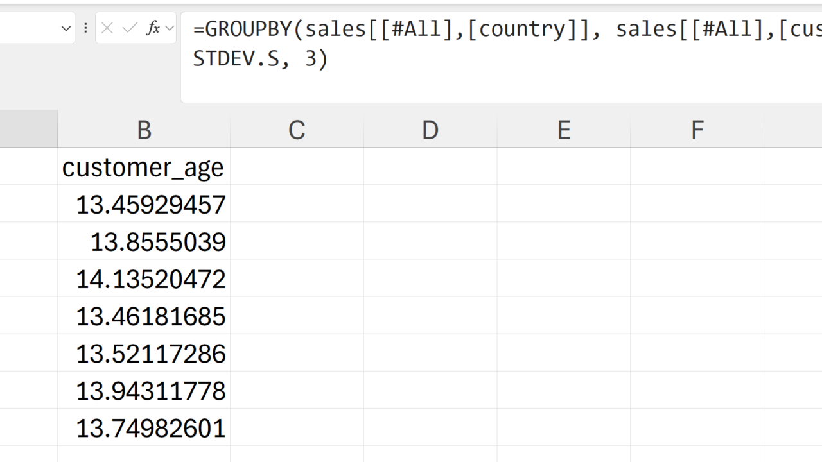Click the customer_age header cell

144,167
